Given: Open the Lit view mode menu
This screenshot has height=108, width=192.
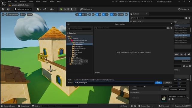Looking at the screenshot, I should click(23, 14).
